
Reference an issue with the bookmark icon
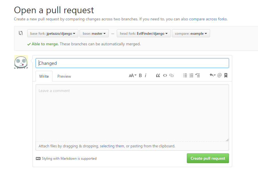coord(226,75)
